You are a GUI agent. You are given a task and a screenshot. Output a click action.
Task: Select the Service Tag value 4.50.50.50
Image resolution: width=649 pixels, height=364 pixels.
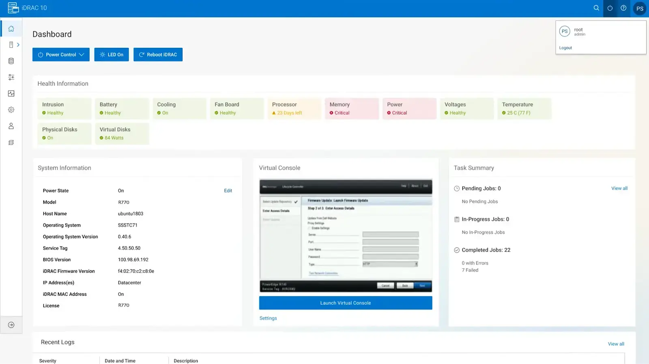pos(129,248)
